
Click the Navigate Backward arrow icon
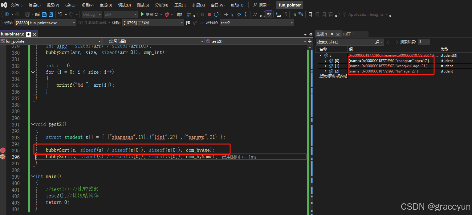coord(7,14)
